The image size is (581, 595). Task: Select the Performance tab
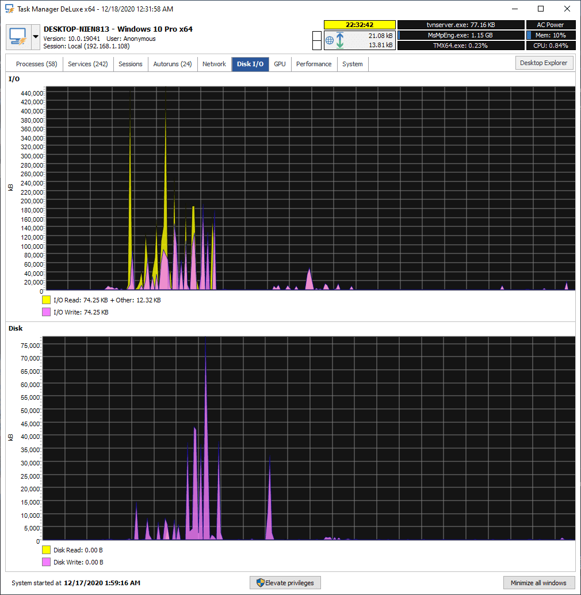[314, 64]
